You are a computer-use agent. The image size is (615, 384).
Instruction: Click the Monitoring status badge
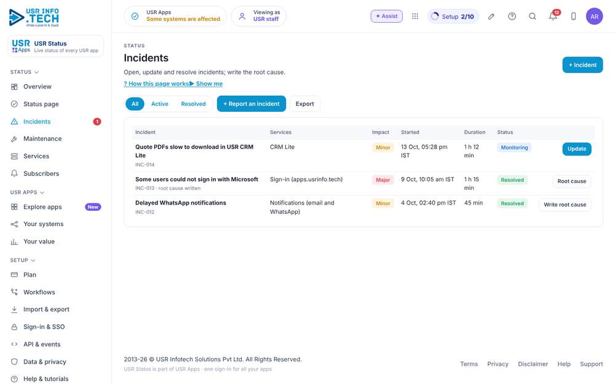coord(514,147)
